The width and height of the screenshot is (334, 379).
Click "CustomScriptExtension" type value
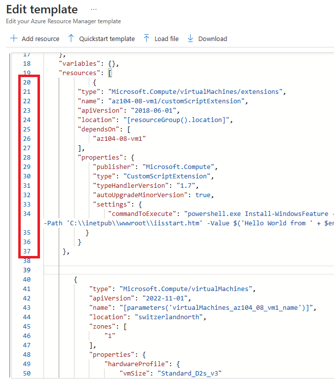[x=167, y=176]
